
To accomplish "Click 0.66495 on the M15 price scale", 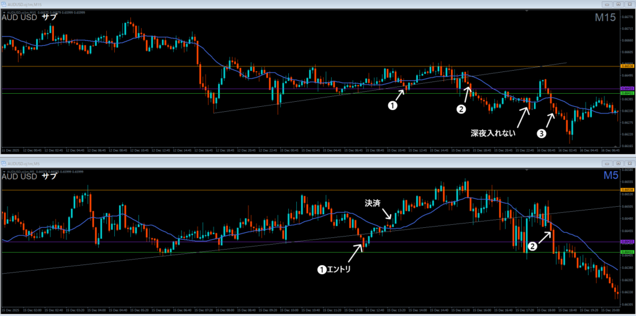I will (x=629, y=76).
